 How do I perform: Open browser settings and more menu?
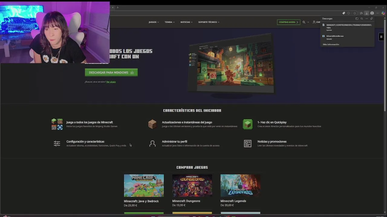pos(377,13)
